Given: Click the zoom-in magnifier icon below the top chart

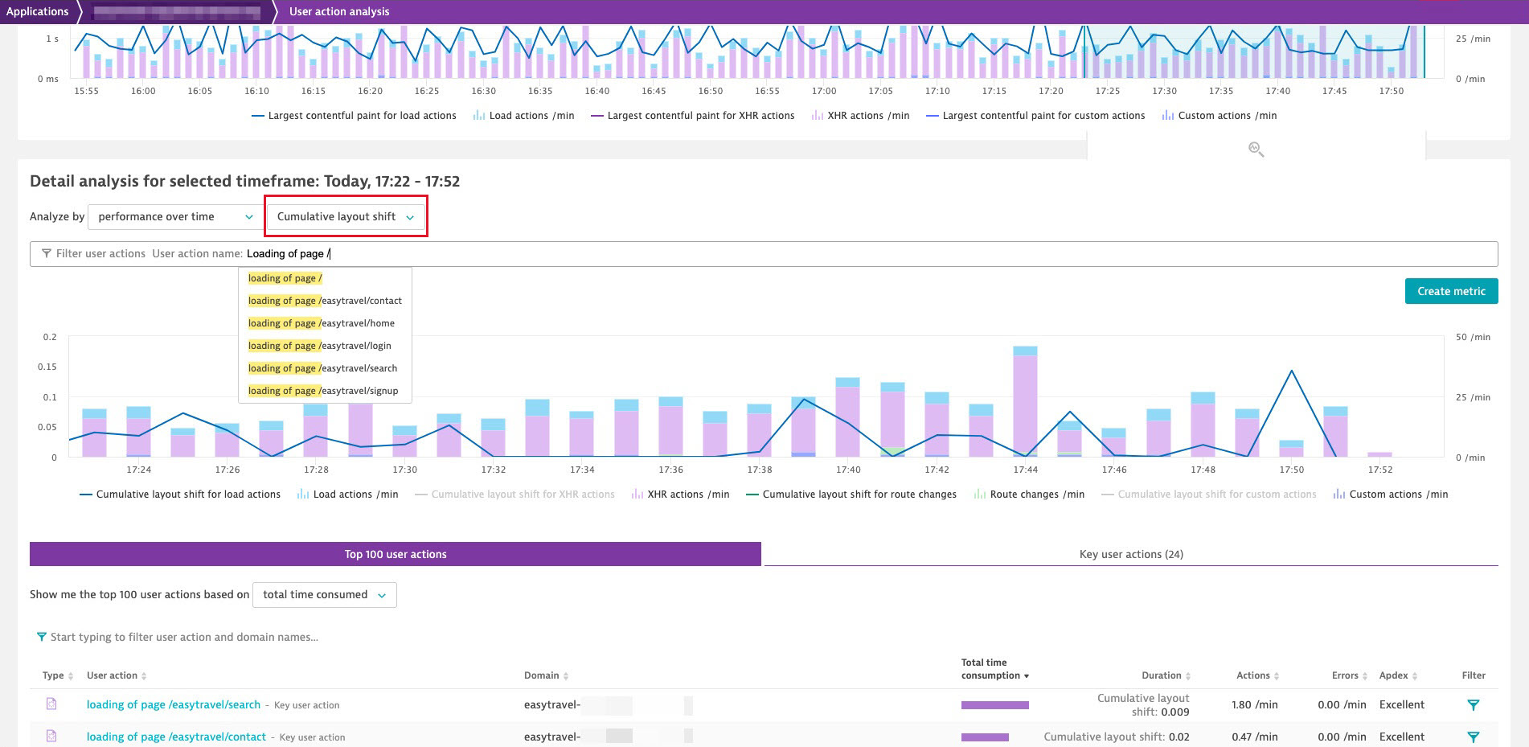Looking at the screenshot, I should (1256, 150).
